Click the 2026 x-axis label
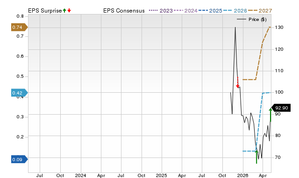 (x=243, y=175)
